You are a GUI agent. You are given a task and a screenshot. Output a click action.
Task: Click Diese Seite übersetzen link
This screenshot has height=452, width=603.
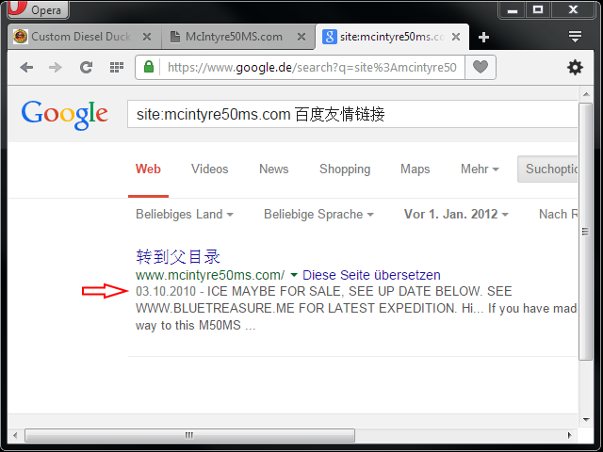coord(371,275)
